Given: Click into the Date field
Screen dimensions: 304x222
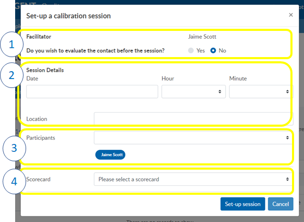Looking at the screenshot, I should tap(92, 92).
